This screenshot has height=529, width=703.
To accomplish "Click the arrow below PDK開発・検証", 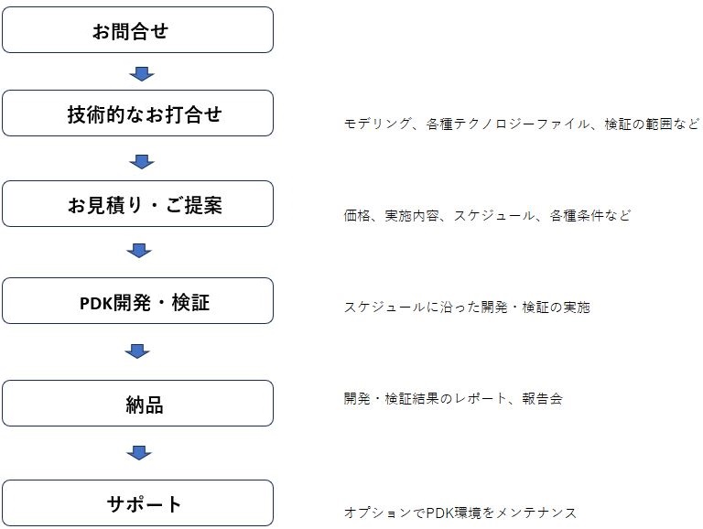I will [137, 351].
